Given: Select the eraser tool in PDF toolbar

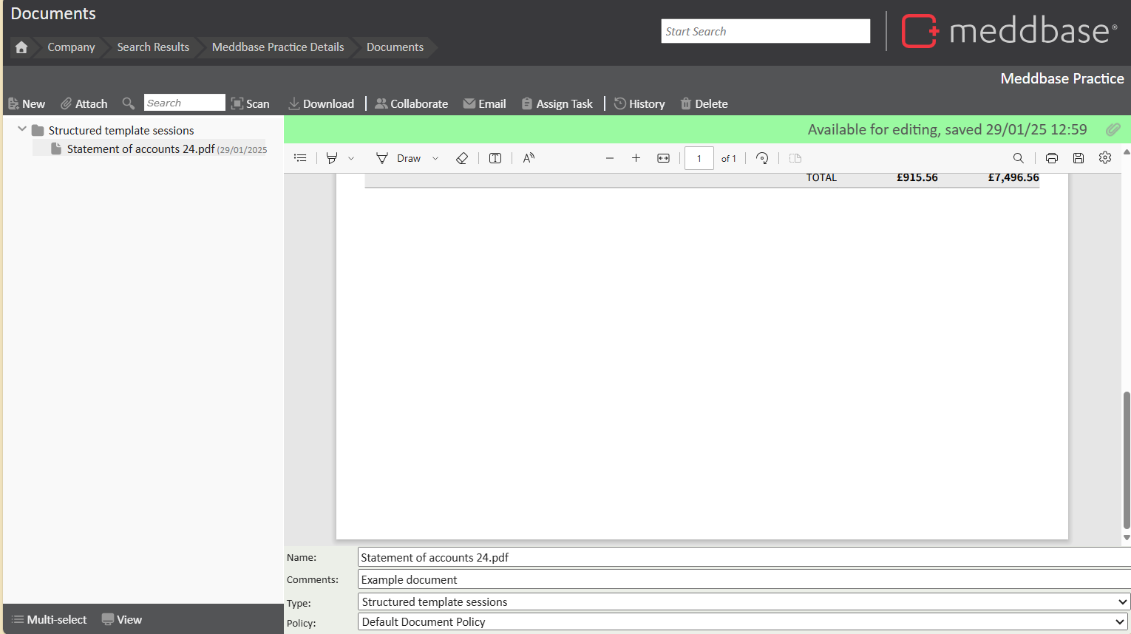Looking at the screenshot, I should coord(462,158).
